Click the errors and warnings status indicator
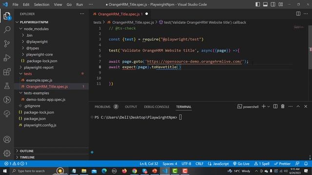This screenshot has height=175, width=312. (16, 164)
